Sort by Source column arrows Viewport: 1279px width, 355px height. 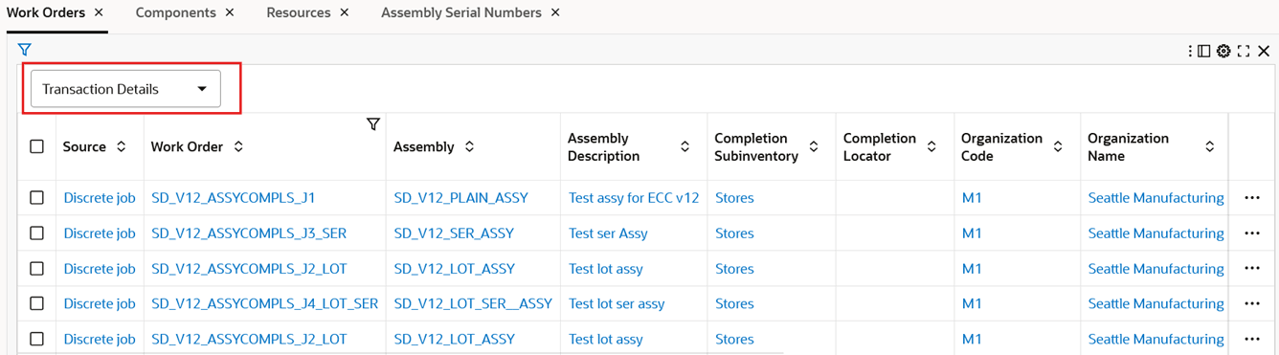pos(122,146)
